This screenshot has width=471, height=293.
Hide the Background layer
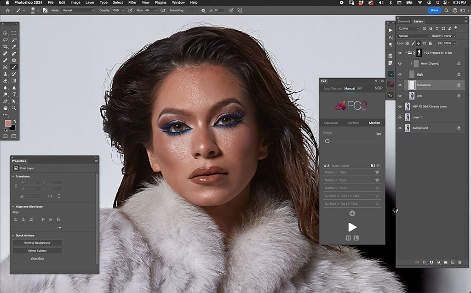coord(400,128)
